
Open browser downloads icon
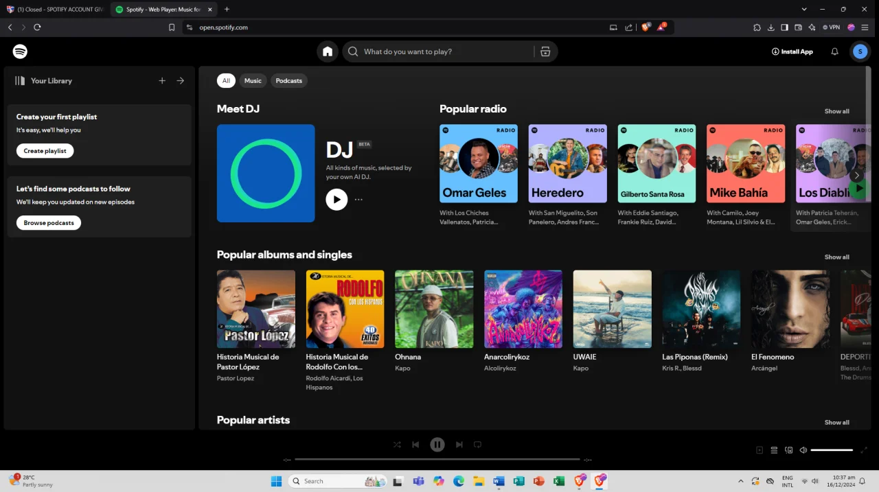click(770, 27)
